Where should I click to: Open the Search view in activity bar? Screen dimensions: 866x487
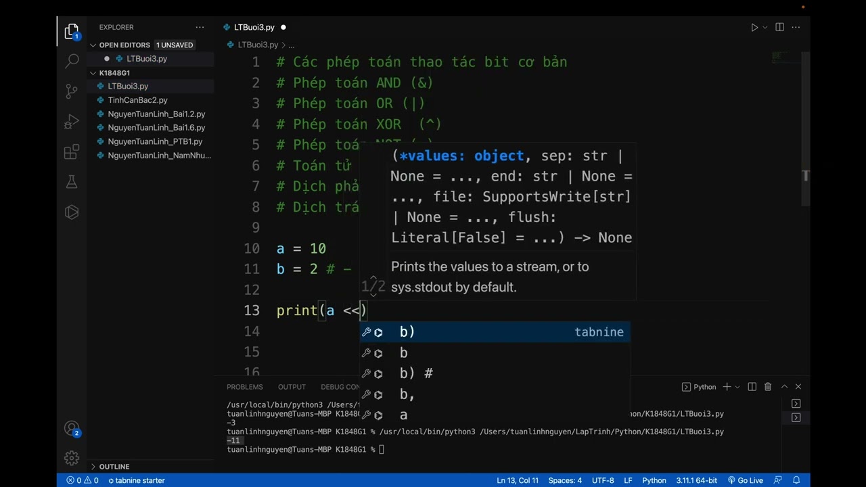coord(72,62)
